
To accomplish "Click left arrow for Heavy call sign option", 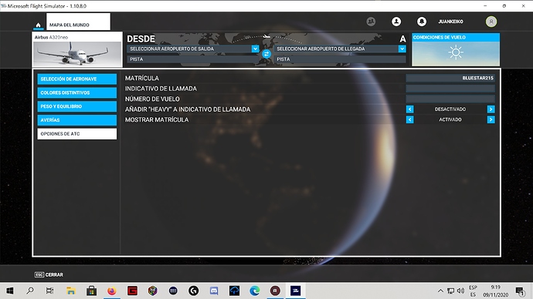I will (409, 109).
